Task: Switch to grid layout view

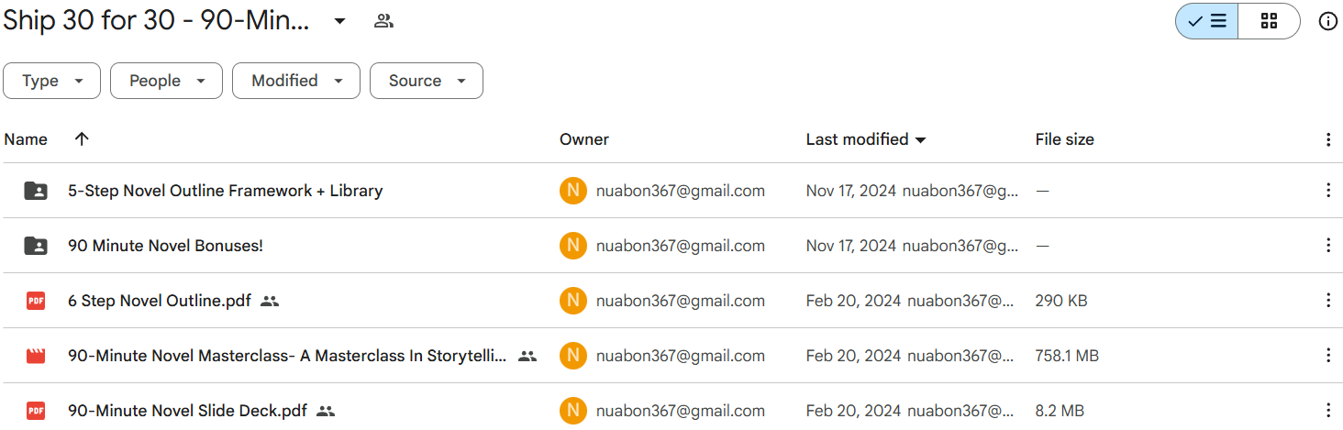Action: (1269, 21)
